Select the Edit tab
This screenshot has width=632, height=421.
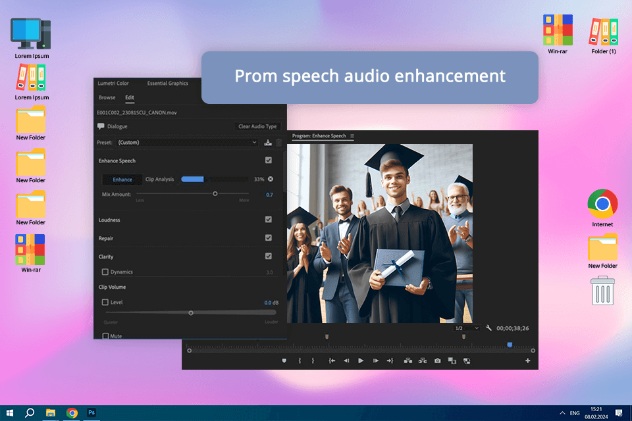pyautogui.click(x=130, y=97)
